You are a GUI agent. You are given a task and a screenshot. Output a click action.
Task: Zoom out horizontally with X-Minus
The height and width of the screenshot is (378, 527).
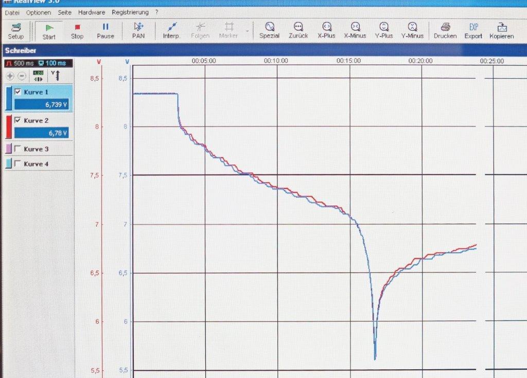(x=355, y=30)
